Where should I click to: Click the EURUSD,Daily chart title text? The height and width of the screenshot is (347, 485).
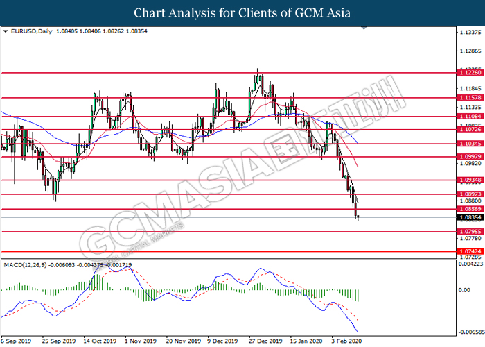point(32,31)
